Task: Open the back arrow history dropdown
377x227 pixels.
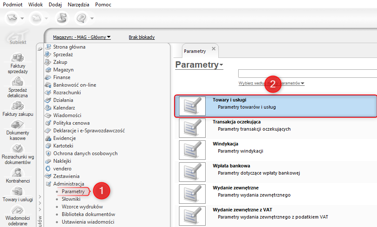Action: tap(22, 18)
